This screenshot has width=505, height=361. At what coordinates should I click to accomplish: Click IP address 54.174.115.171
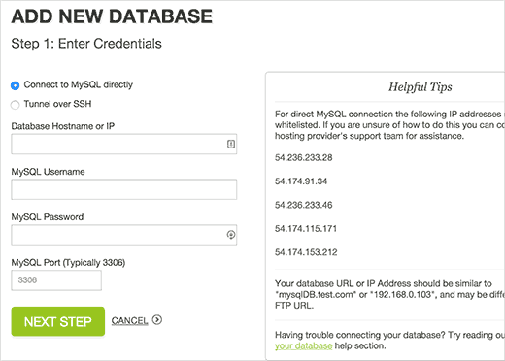tap(306, 229)
